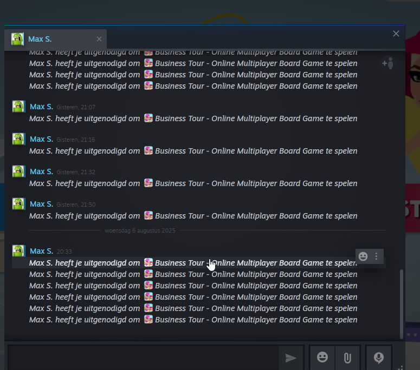
Task: Open Max S. username on the 21:16 message
Action: click(41, 139)
